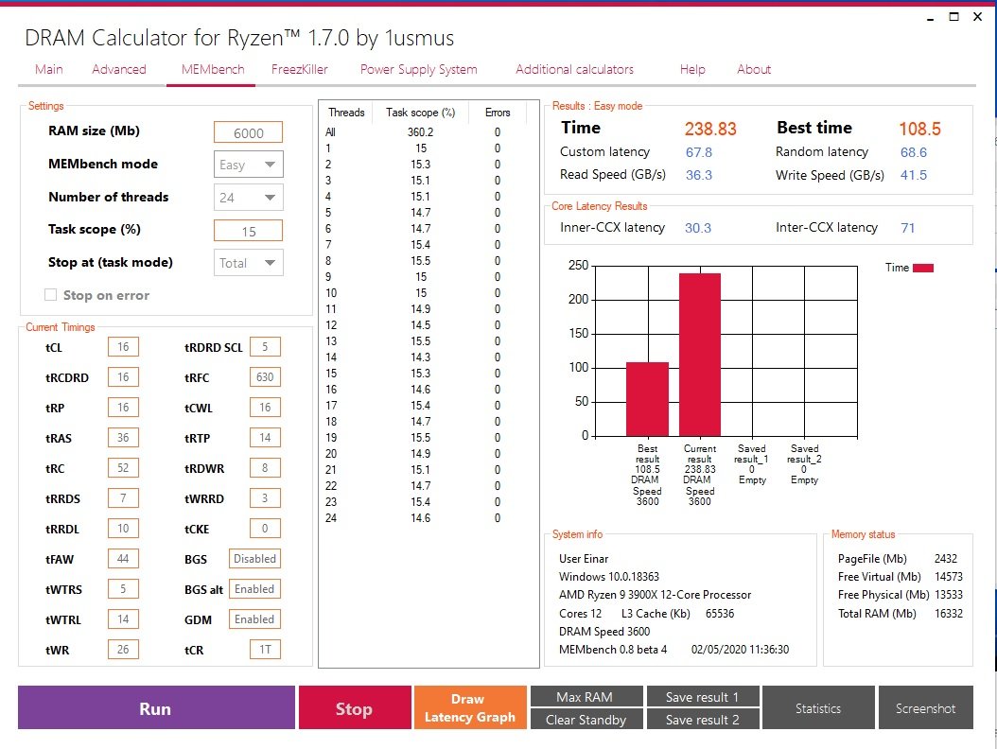Click the Screenshot button
Screen dimensions: 997x749
click(925, 707)
